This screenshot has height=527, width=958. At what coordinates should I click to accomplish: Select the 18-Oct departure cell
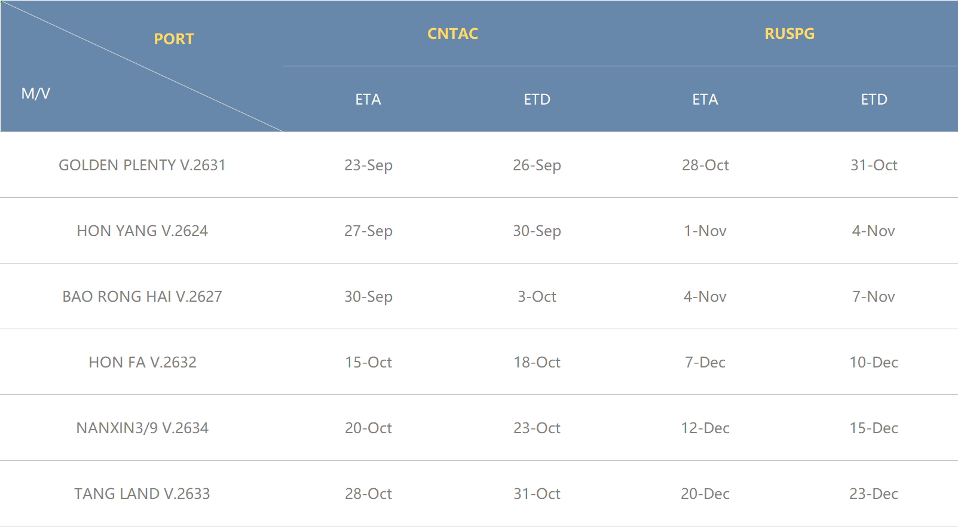click(537, 362)
